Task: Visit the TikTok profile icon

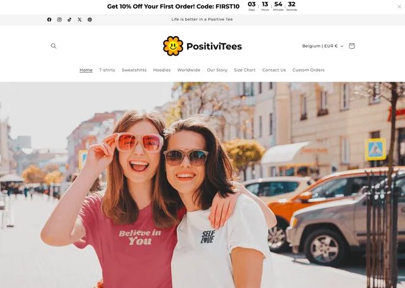Action: (x=70, y=20)
